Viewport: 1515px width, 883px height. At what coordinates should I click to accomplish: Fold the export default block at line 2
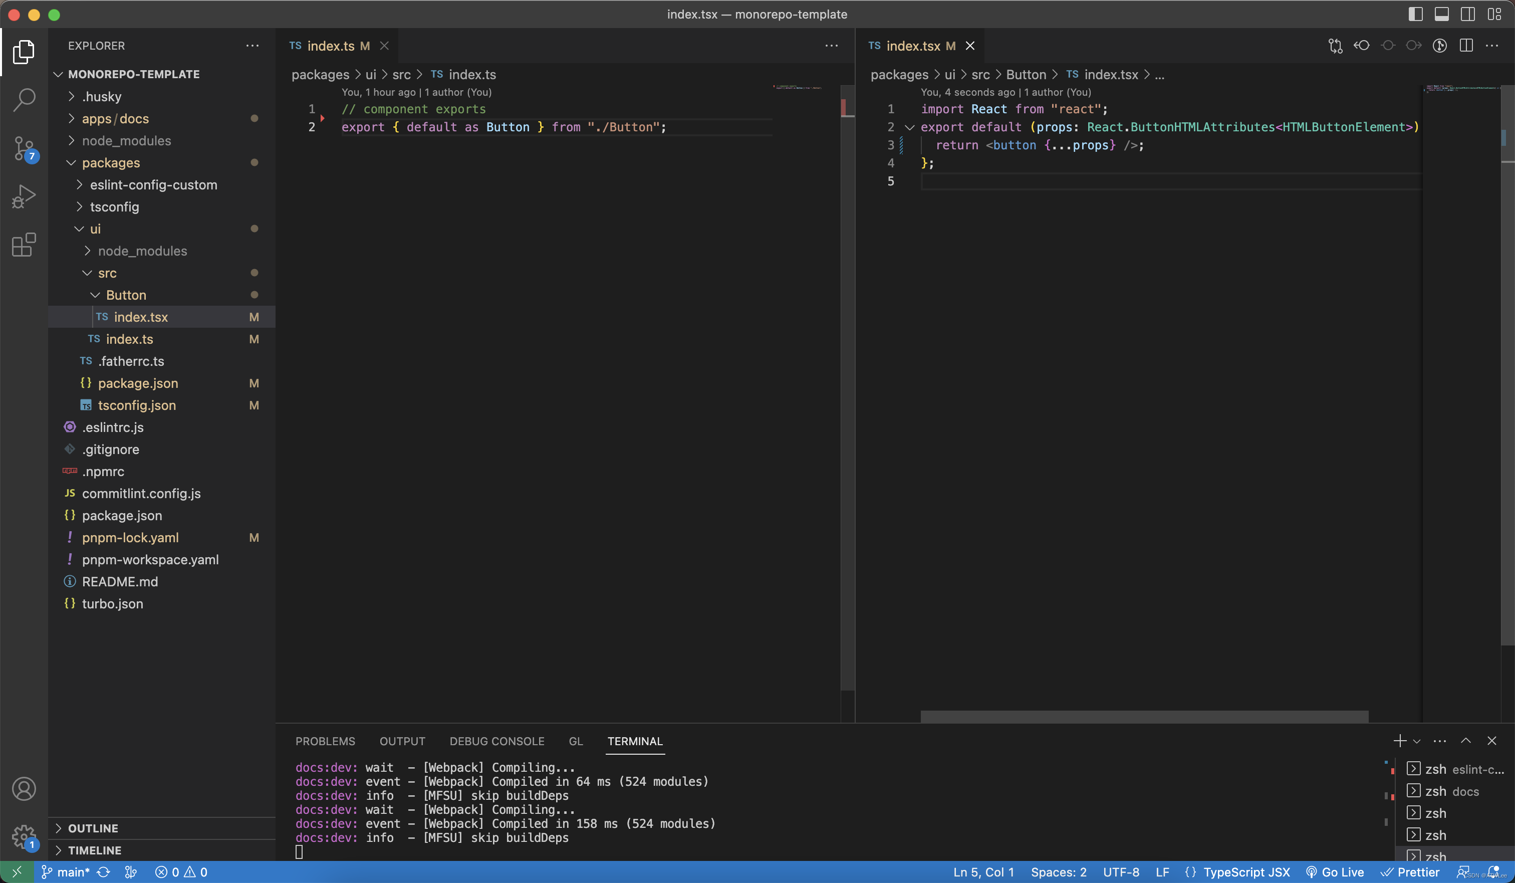point(910,127)
